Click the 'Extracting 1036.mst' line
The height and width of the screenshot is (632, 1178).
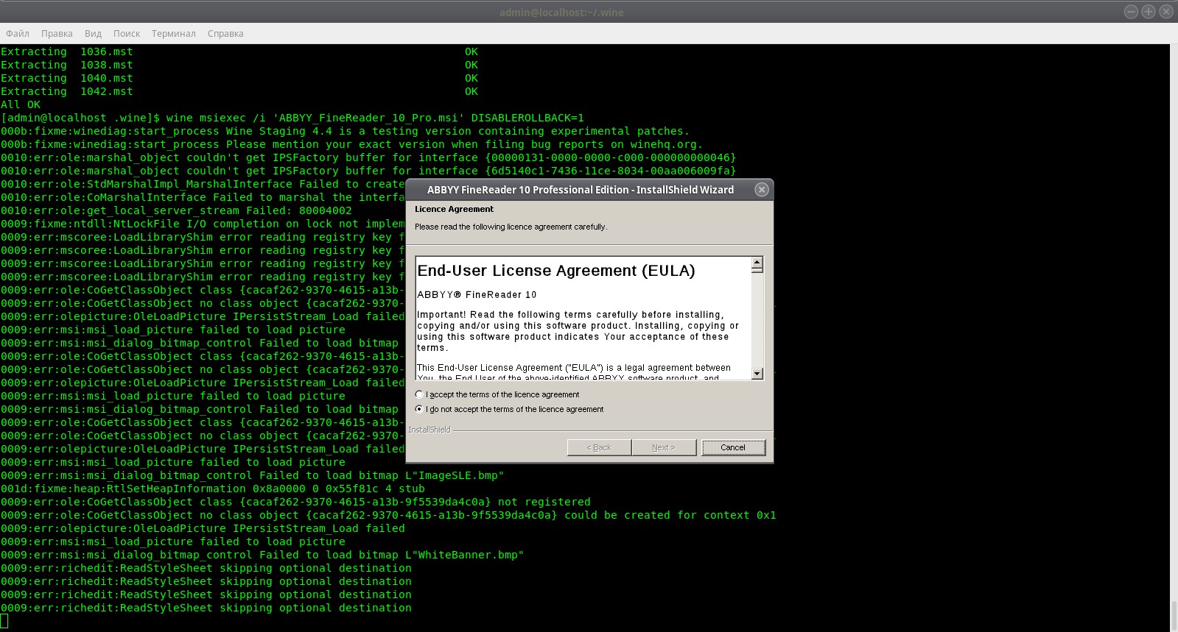click(239, 52)
